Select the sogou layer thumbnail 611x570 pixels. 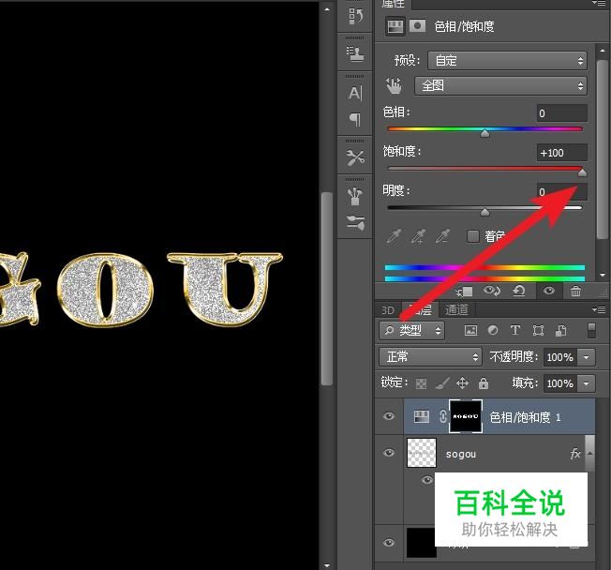pyautogui.click(x=421, y=453)
